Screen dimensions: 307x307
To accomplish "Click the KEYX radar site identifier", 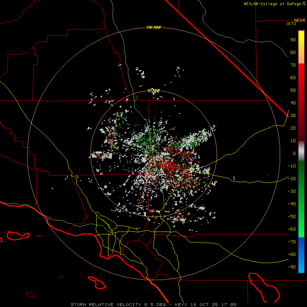I will (x=181, y=305).
